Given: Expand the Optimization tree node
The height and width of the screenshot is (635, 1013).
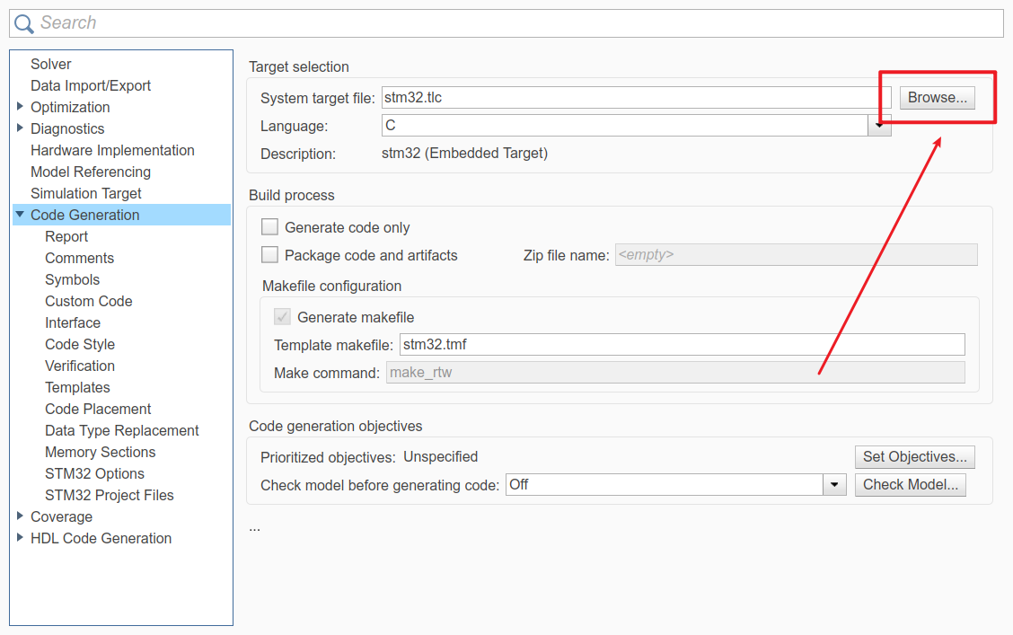Looking at the screenshot, I should tap(21, 107).
